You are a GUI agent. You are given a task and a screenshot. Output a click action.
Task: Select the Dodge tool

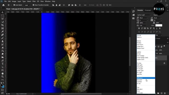pyautogui.click(x=2, y=57)
